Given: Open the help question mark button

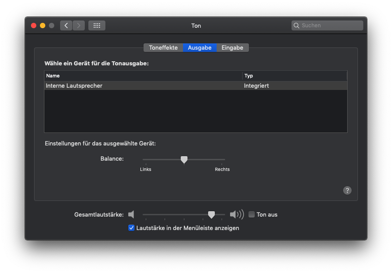Looking at the screenshot, I should pos(347,190).
